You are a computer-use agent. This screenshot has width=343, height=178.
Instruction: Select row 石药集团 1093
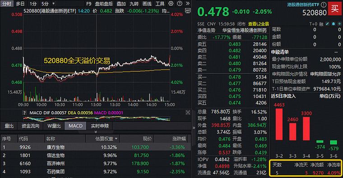[96, 172]
